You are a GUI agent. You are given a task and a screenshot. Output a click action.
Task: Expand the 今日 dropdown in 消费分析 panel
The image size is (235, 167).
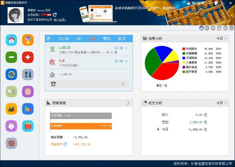point(222,39)
